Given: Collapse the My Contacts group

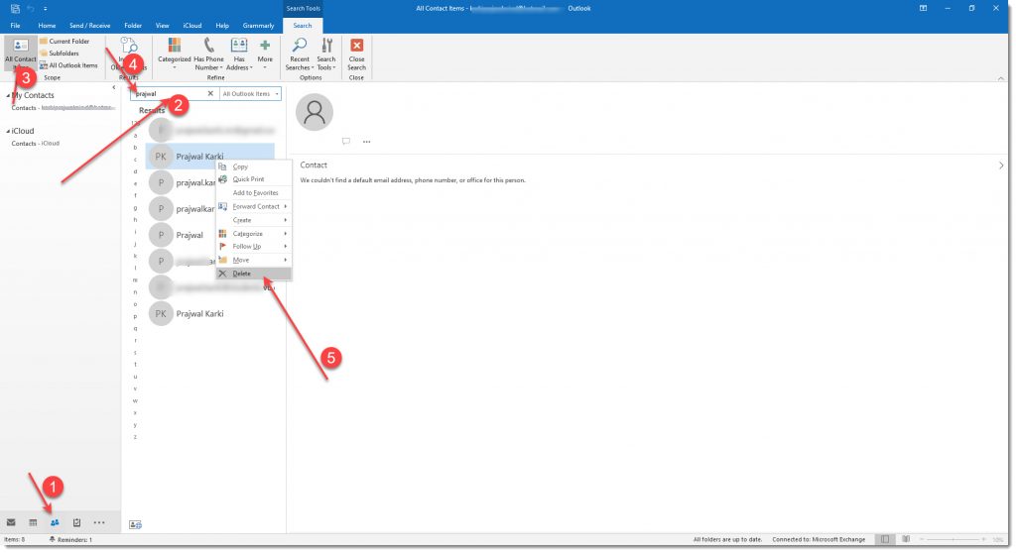Looking at the screenshot, I should click(8, 96).
